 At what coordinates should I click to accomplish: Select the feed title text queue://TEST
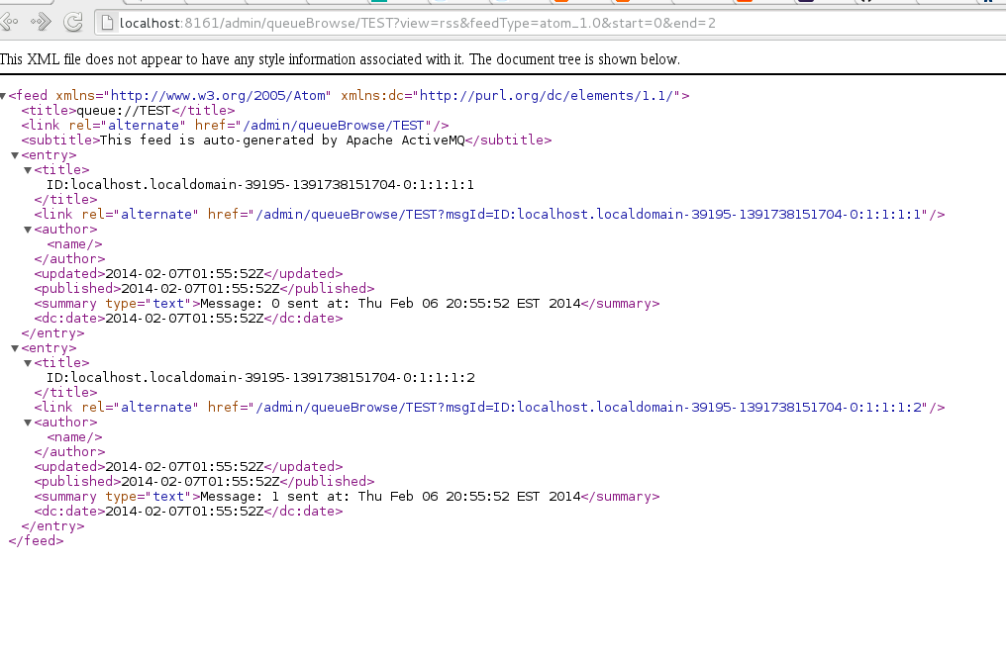tap(123, 110)
